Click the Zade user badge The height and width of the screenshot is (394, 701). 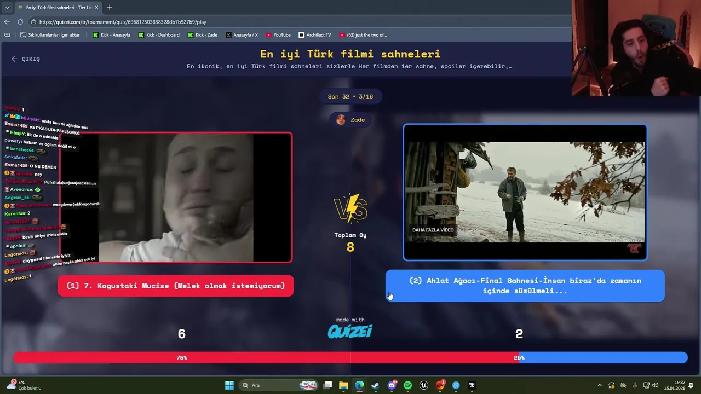[350, 120]
